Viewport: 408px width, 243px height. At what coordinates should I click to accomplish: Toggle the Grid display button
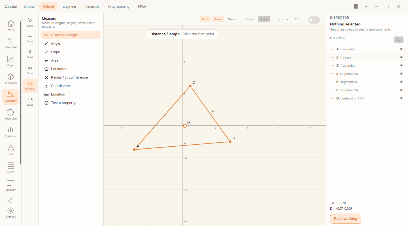205,19
